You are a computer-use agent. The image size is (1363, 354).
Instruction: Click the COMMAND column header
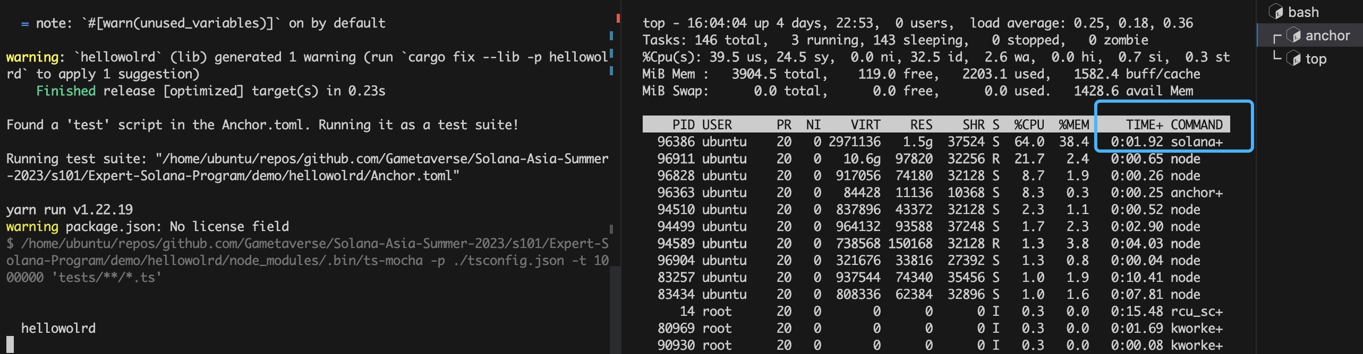click(1196, 125)
